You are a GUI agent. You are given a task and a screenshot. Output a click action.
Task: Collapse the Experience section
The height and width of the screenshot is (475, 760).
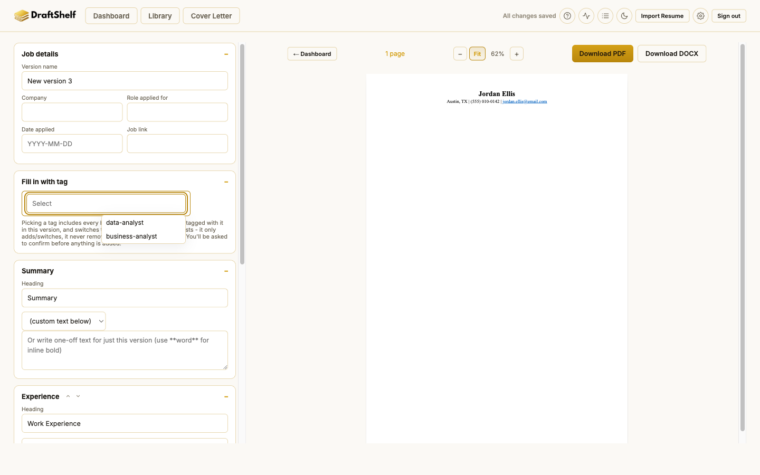pyautogui.click(x=226, y=397)
